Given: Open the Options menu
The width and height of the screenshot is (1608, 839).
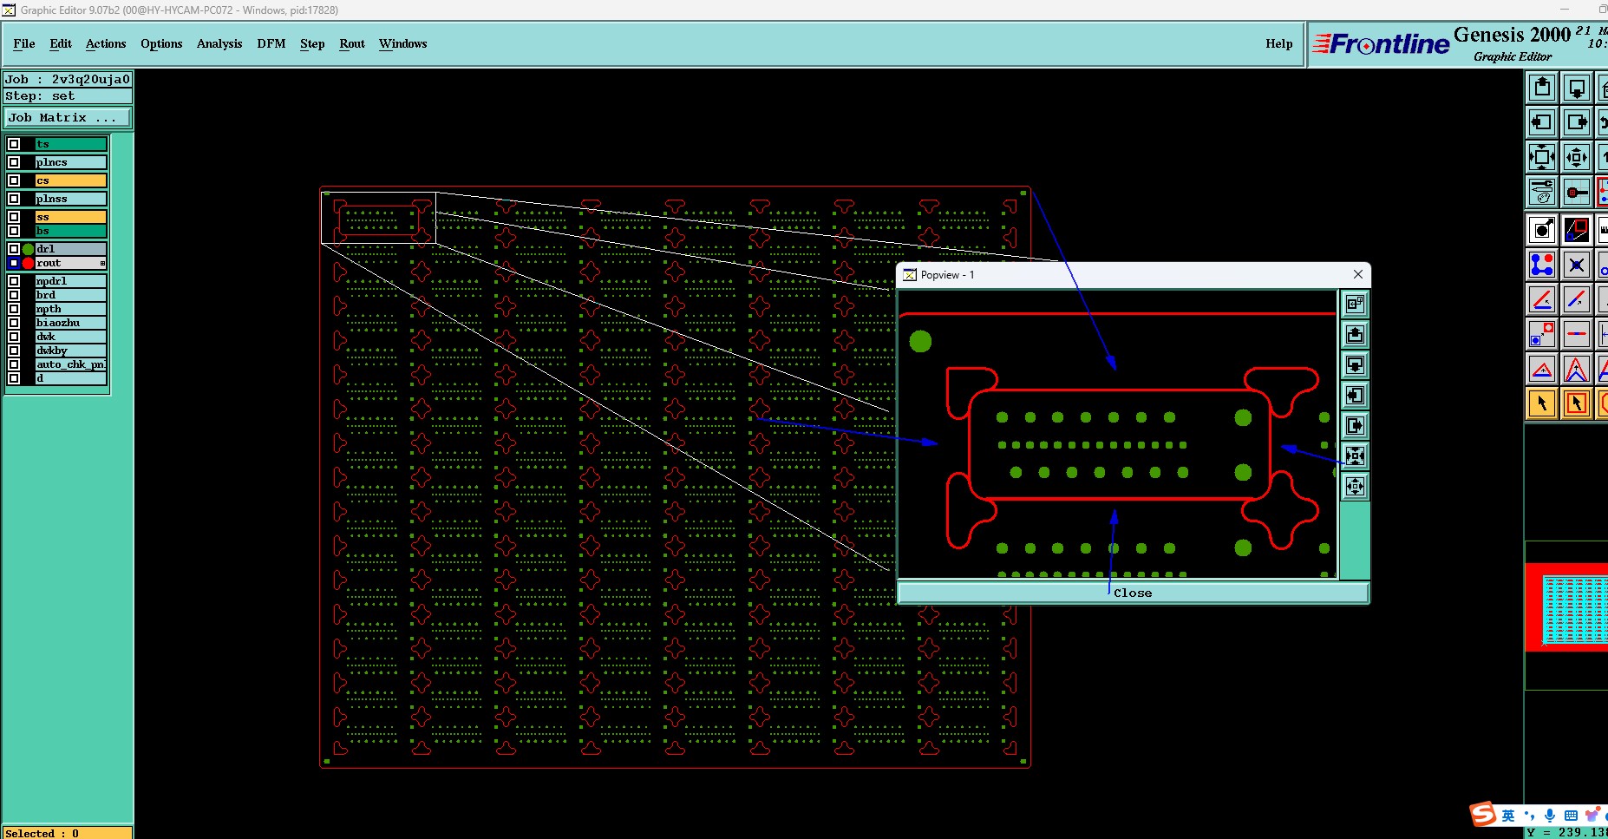Looking at the screenshot, I should [x=161, y=43].
